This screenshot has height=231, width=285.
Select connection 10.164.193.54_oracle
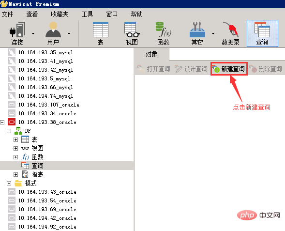tap(47, 200)
